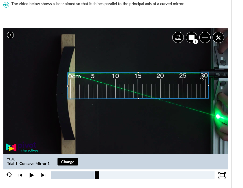Step forward one frame
Viewport: 243px width, 188px height.
pyautogui.click(x=43, y=175)
